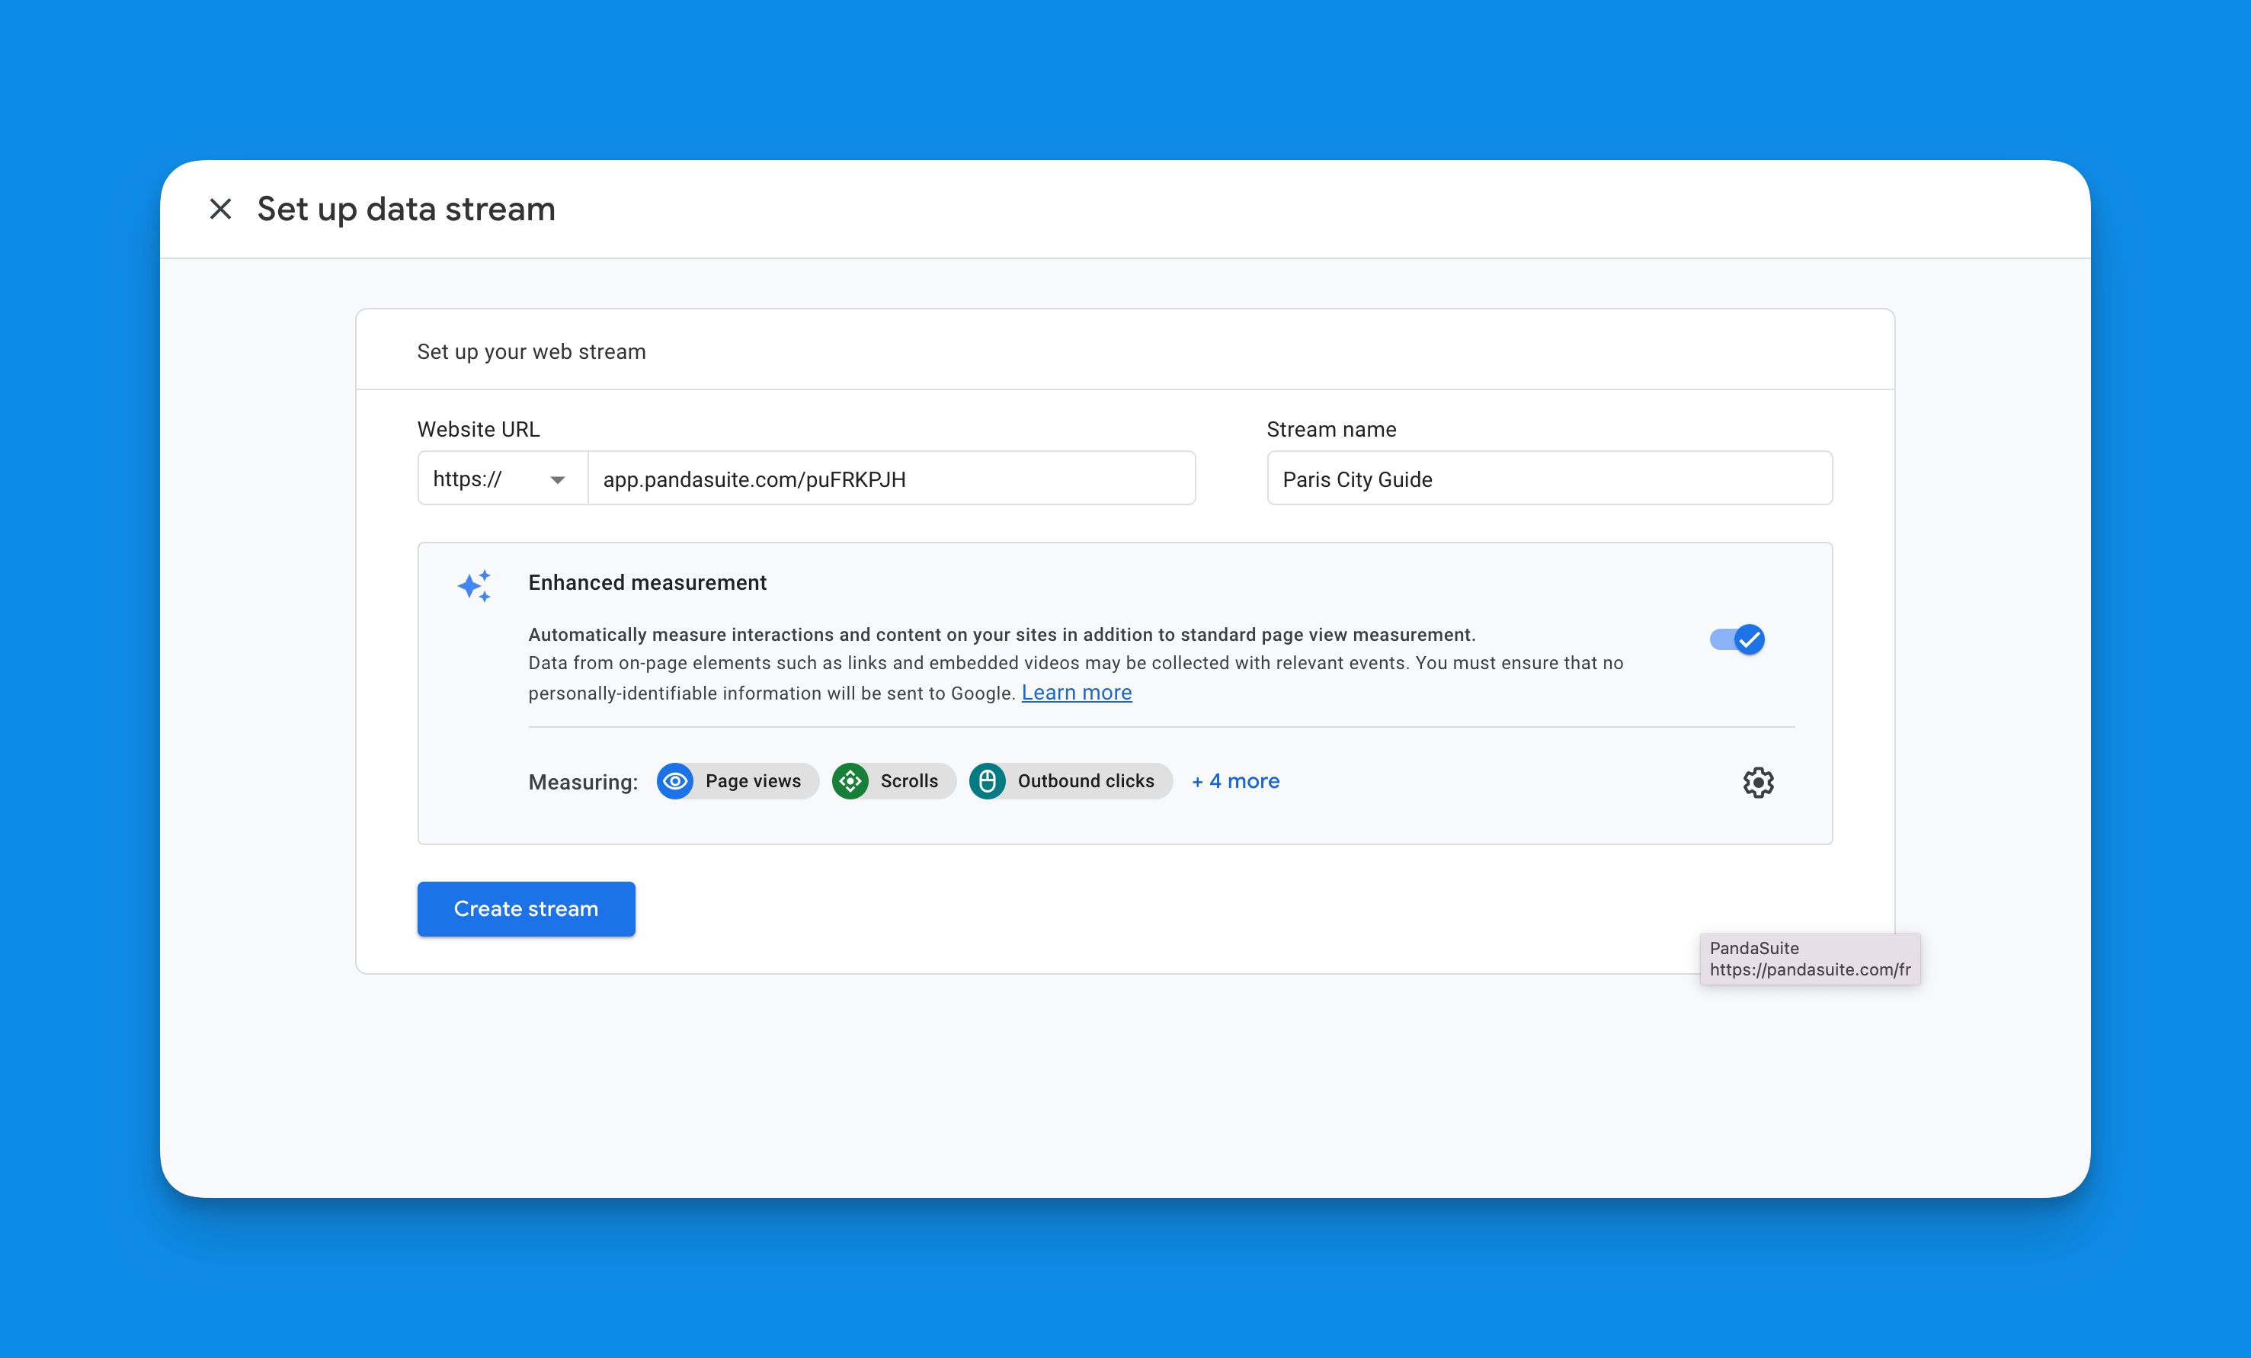
Task: Edit the Stream name Paris City Guide
Action: [x=1548, y=478]
